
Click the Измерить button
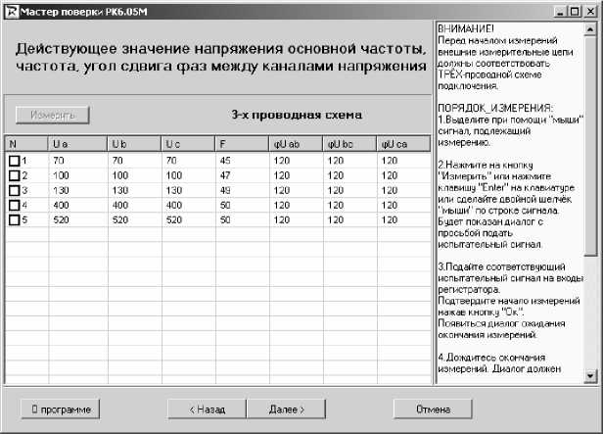coord(53,115)
